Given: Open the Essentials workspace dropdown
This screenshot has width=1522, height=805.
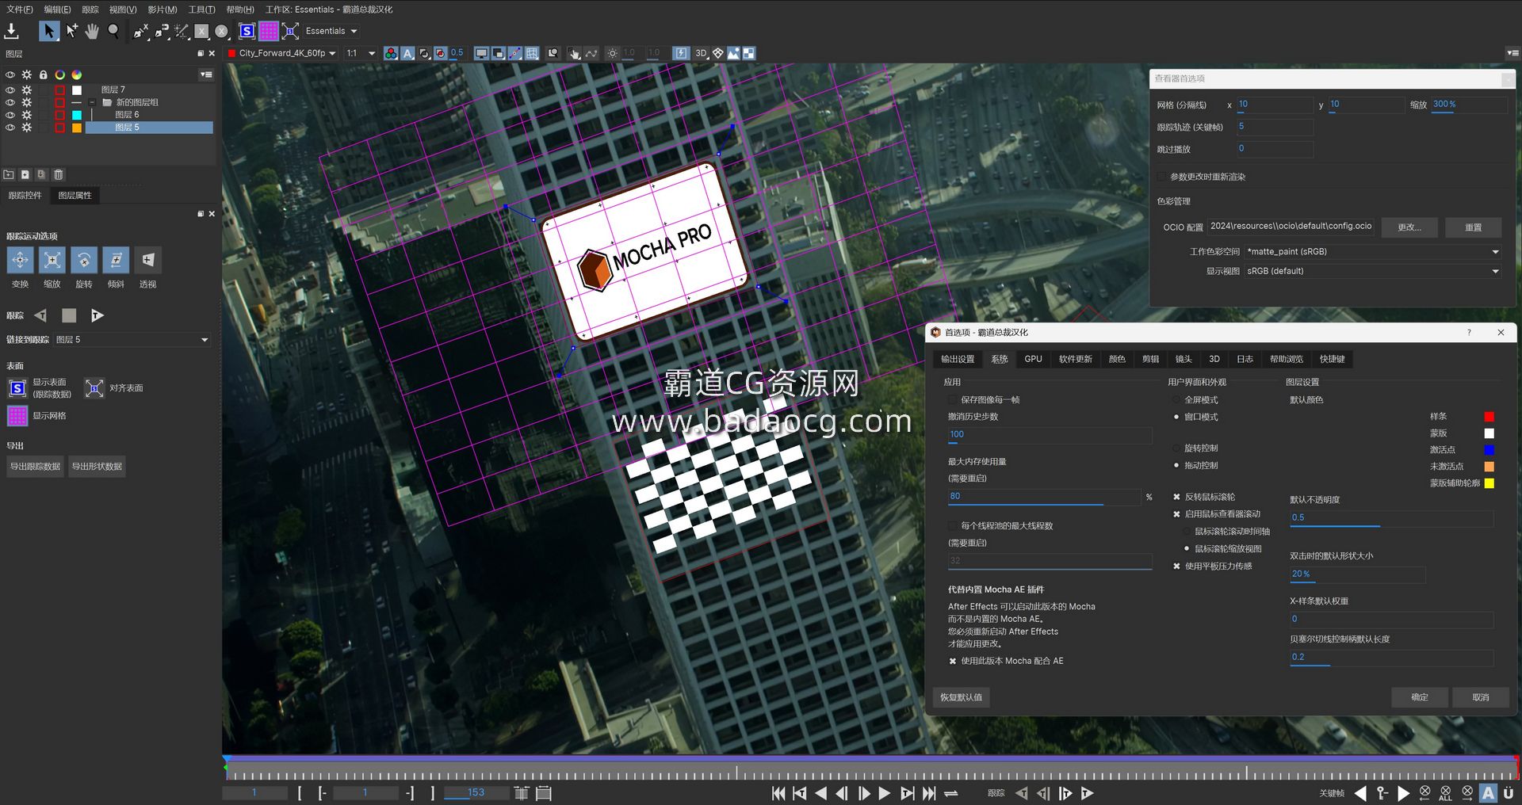Looking at the screenshot, I should pos(331,31).
